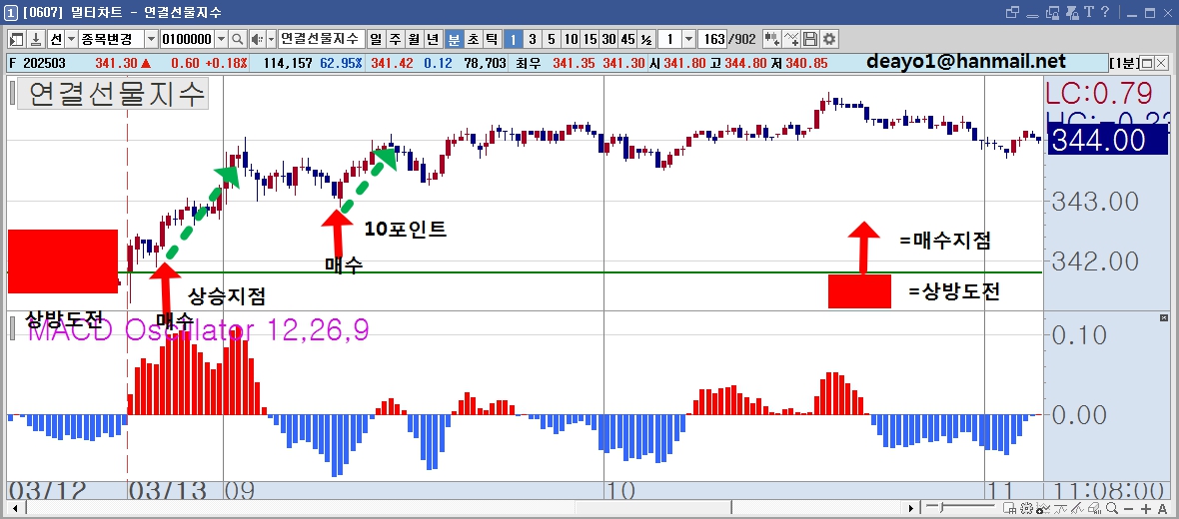1179x519 pixels.
Task: Select the 10 minute interval
Action: coord(571,39)
